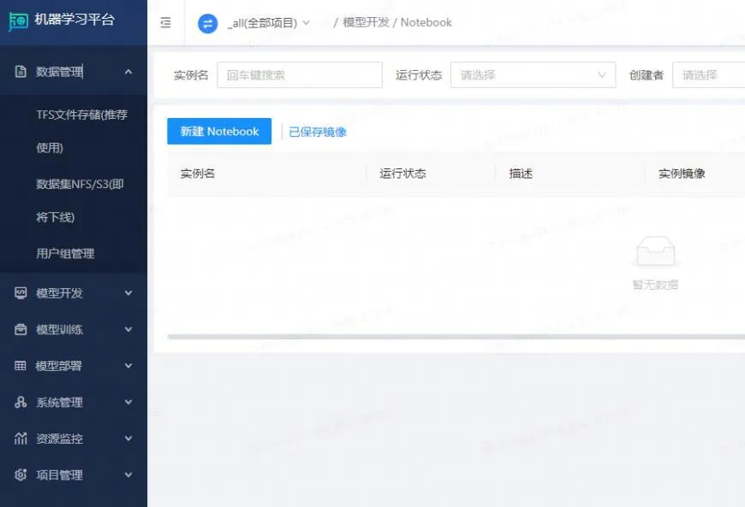Click the machine learning platform logo icon
Image resolution: width=745 pixels, height=507 pixels.
pos(18,22)
